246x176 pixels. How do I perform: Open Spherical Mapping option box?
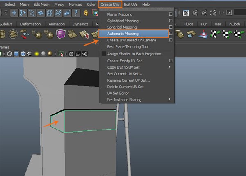pos(171,27)
